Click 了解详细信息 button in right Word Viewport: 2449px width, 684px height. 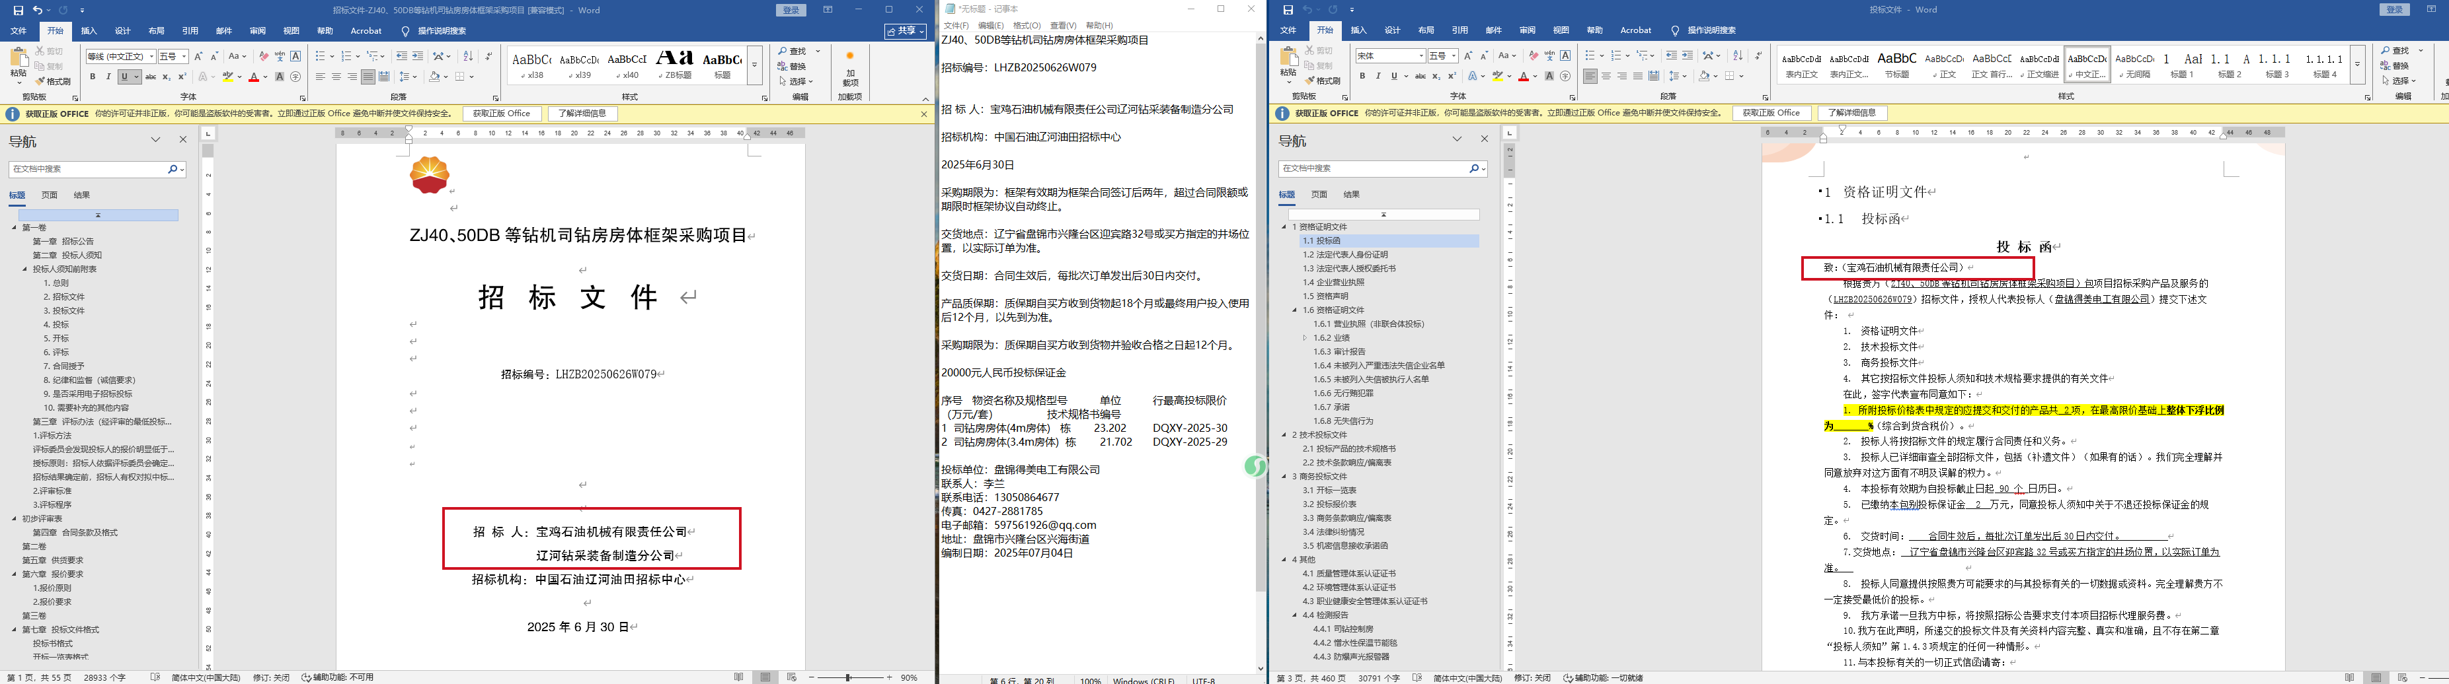pos(1853,113)
